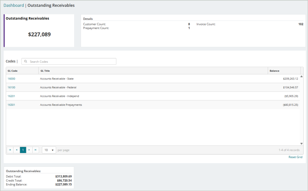Open GL code 16100

(11, 87)
